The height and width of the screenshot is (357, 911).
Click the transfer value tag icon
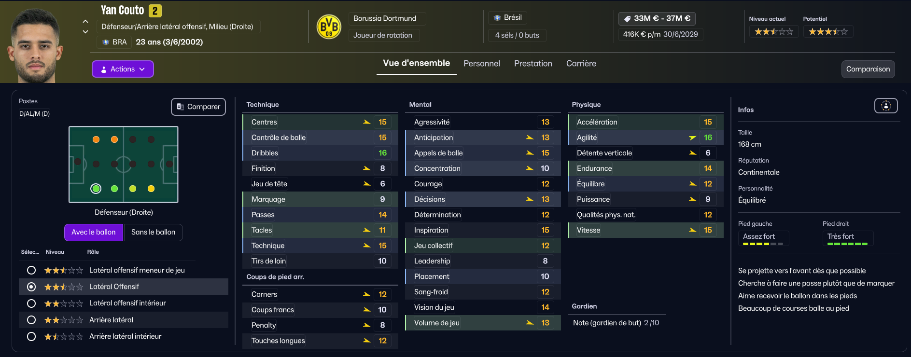(x=627, y=19)
